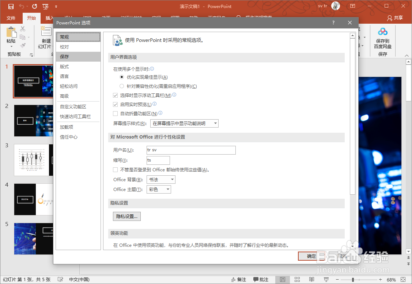The width and height of the screenshot is (412, 284).
Task: Open Office 主题 dropdown
Action: tap(159, 190)
